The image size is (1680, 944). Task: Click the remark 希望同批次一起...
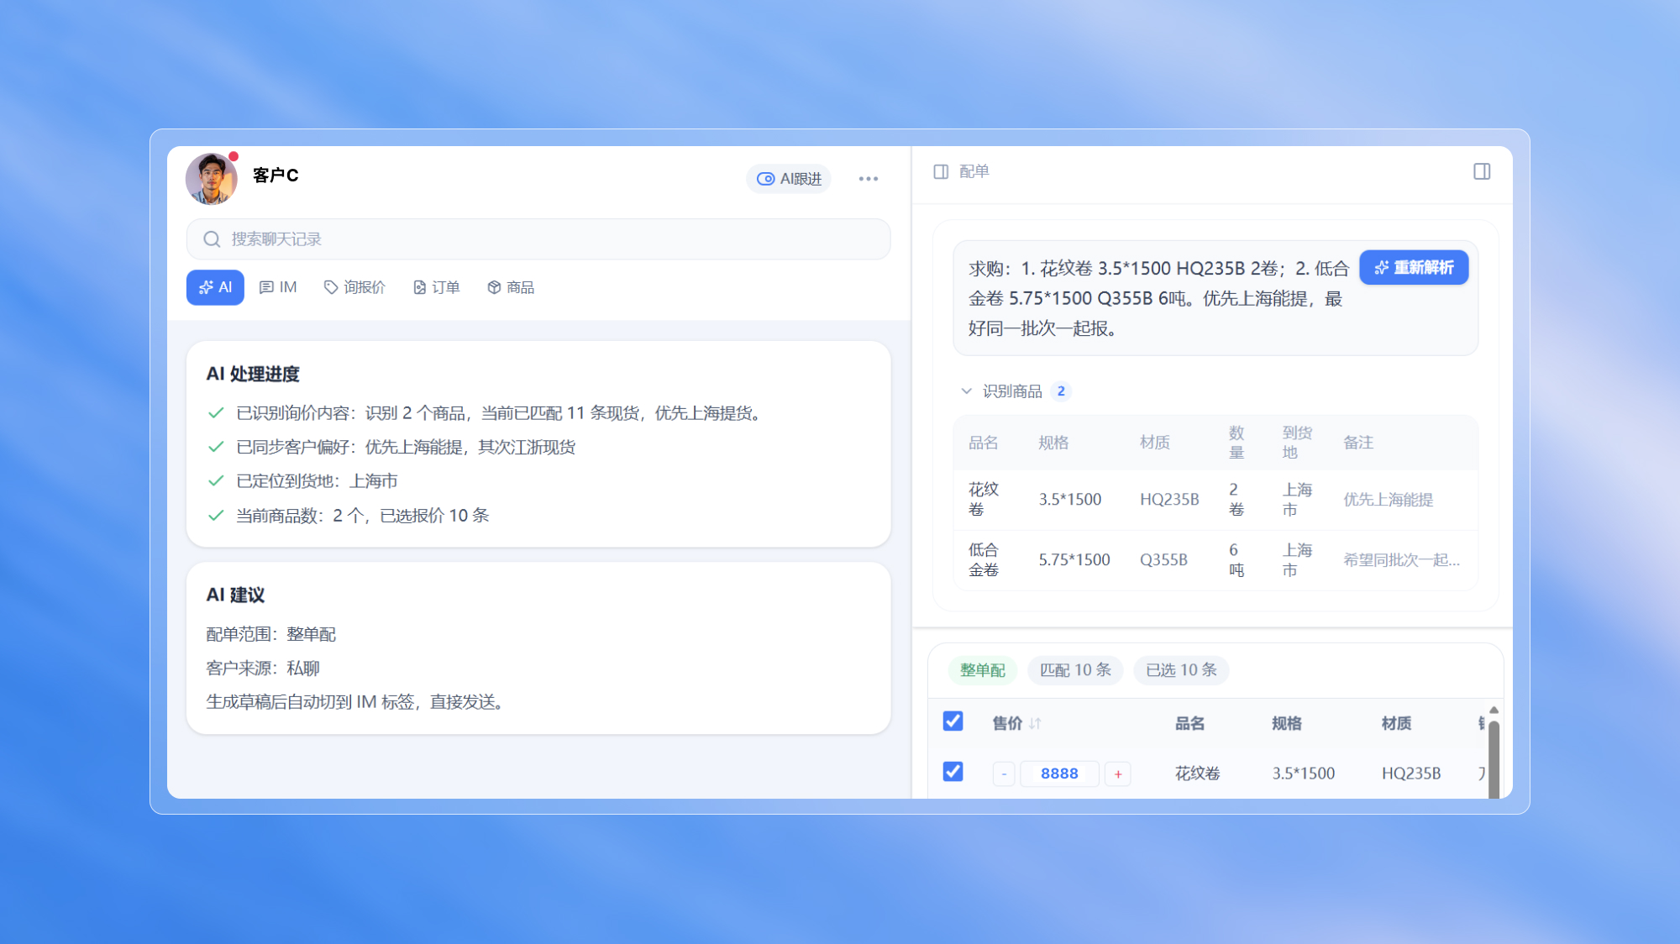pyautogui.click(x=1401, y=560)
